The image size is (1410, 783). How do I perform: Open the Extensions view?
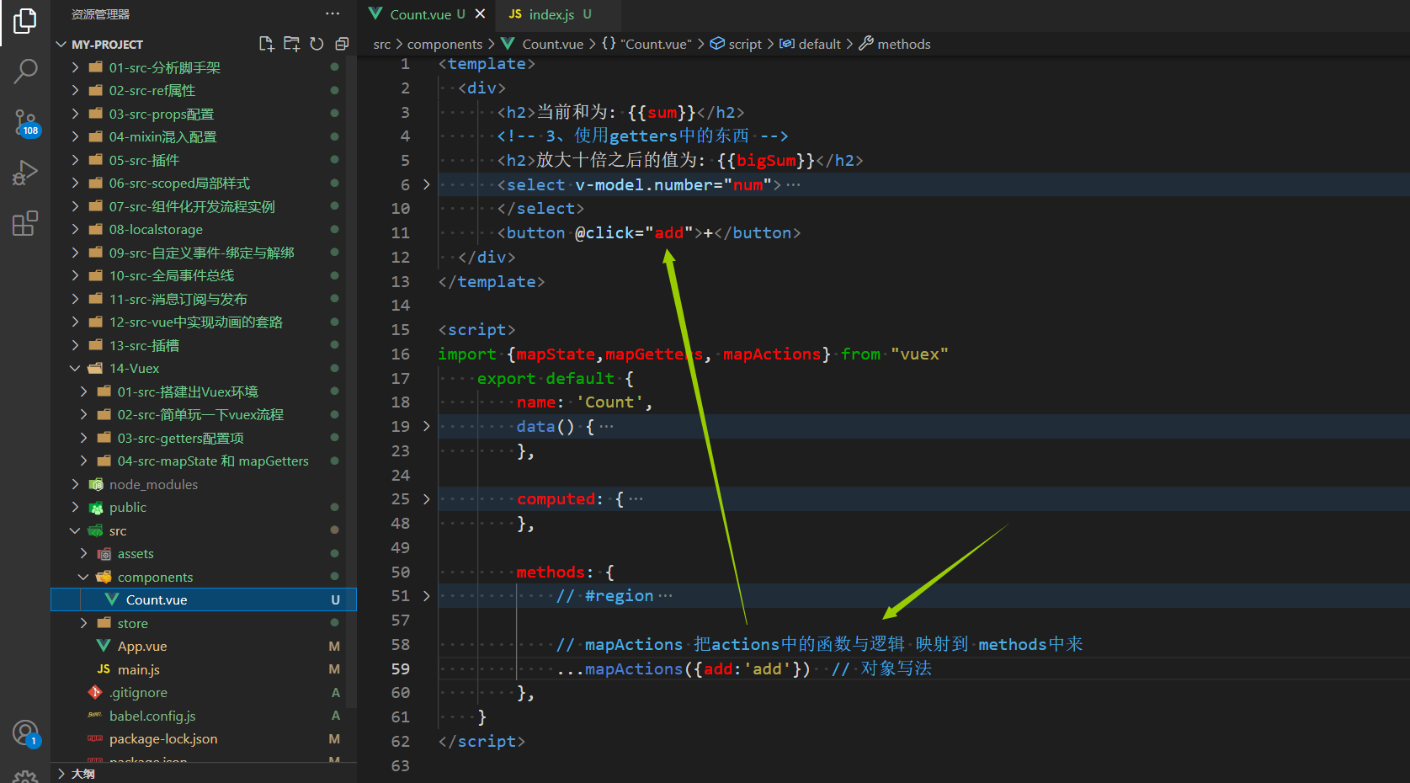point(25,223)
